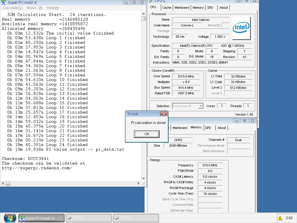Image resolution: width=297 pixels, height=223 pixels.
Task: Open About tab in top CPU-Z
Action: [224, 8]
